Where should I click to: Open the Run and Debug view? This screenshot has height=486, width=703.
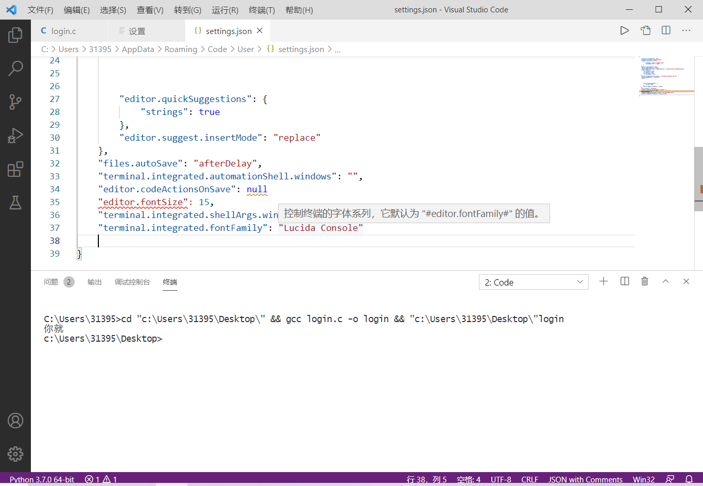tap(15, 136)
